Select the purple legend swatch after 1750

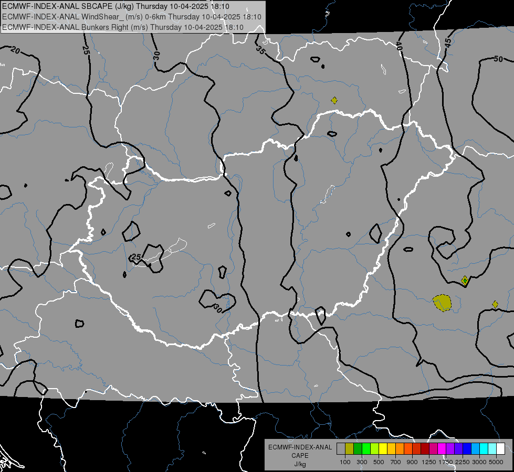coord(450,449)
